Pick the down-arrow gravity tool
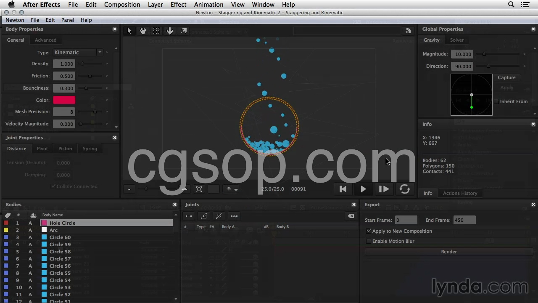538x303 pixels. tap(170, 31)
